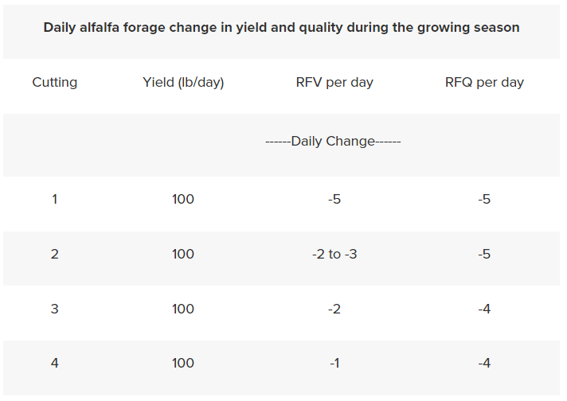Click the yield value for cutting 1

[183, 199]
